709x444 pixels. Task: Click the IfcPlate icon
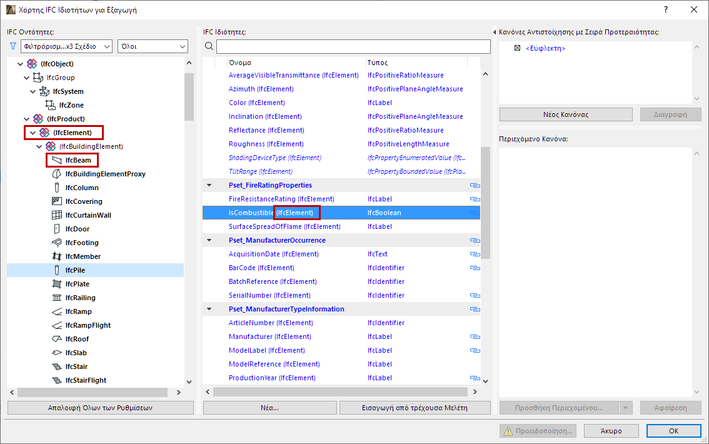[x=57, y=284]
